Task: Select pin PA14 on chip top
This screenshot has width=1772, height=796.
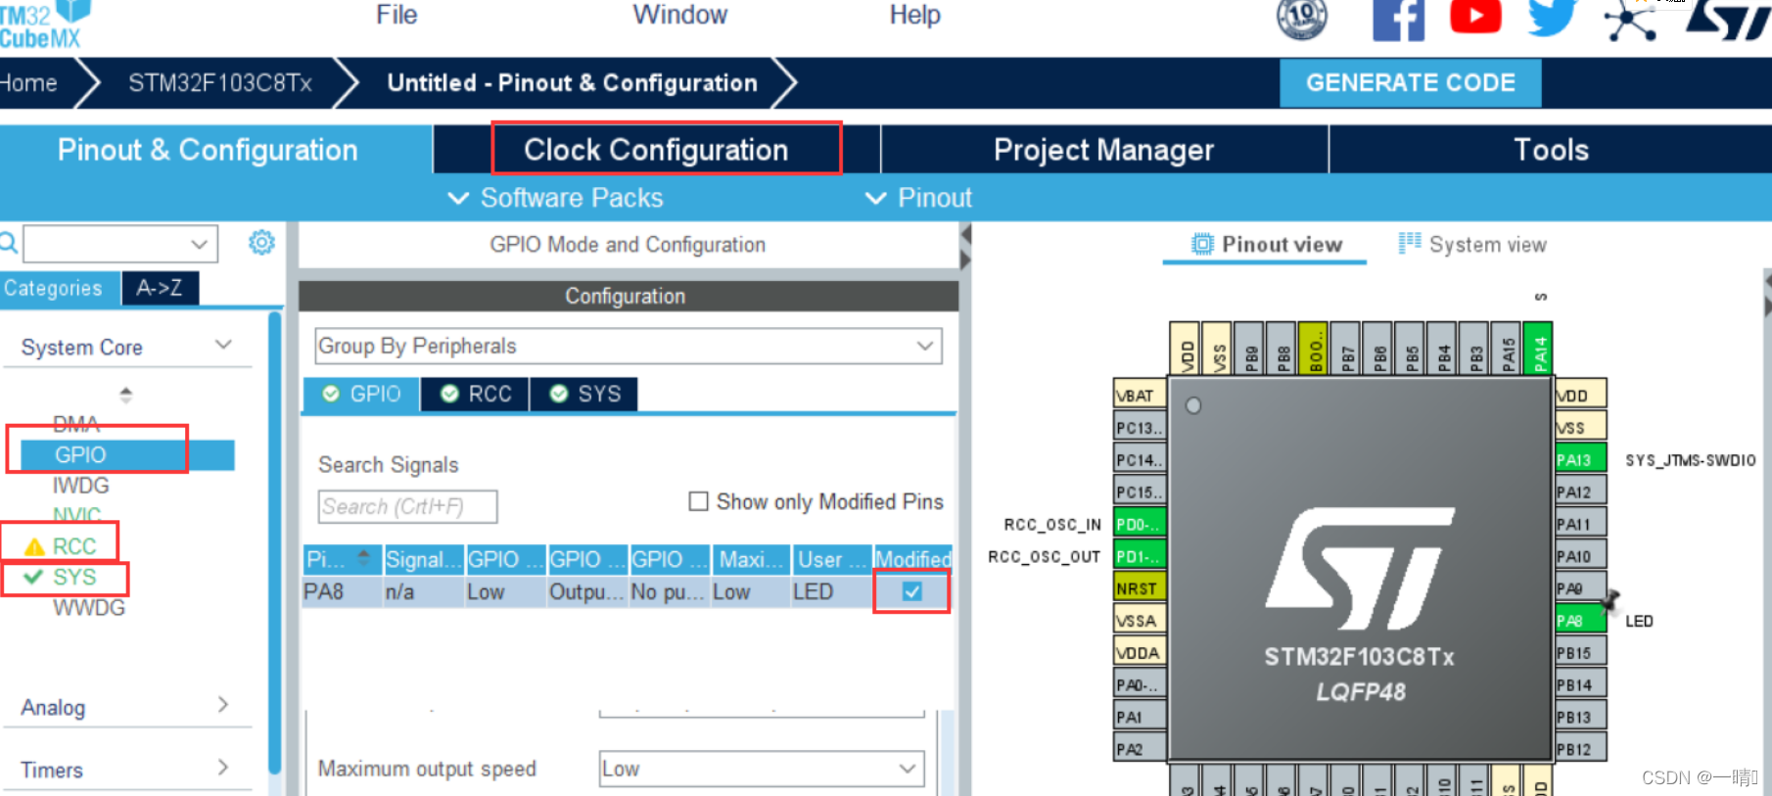Action: click(1539, 348)
